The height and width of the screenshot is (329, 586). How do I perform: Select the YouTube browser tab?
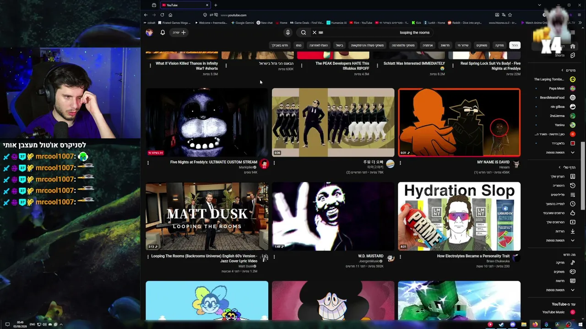185,5
